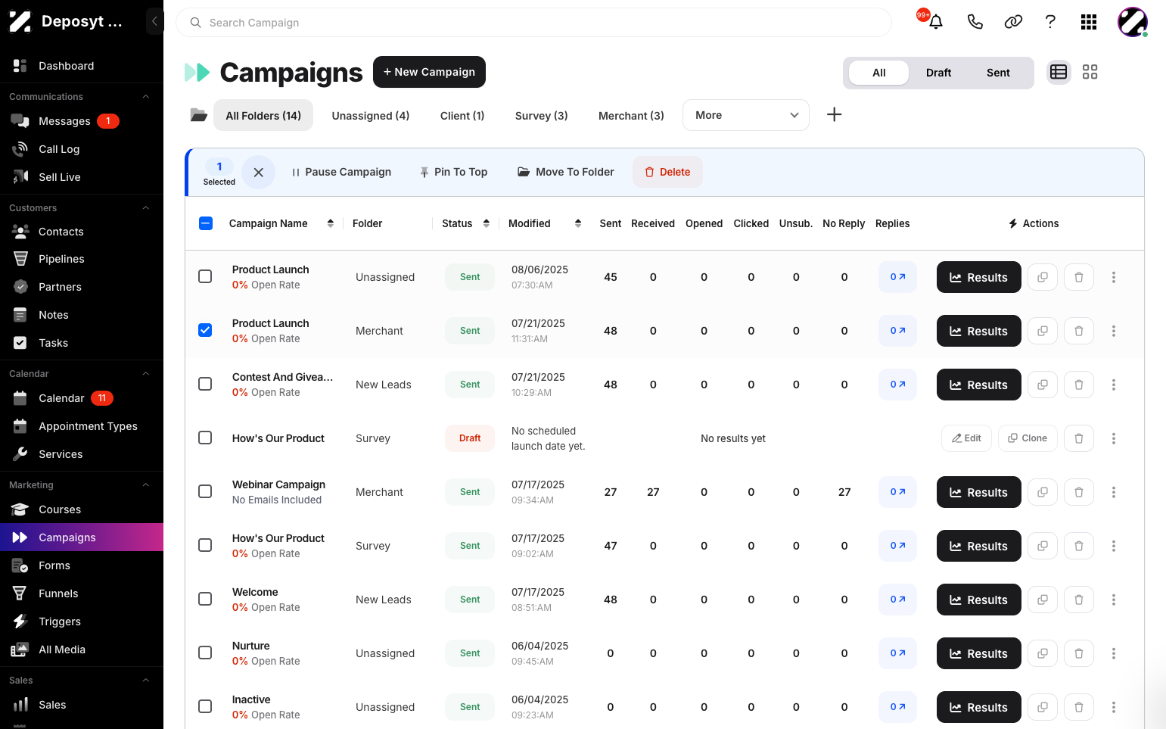Show only Sent campaigns
1166x729 pixels.
(x=998, y=73)
